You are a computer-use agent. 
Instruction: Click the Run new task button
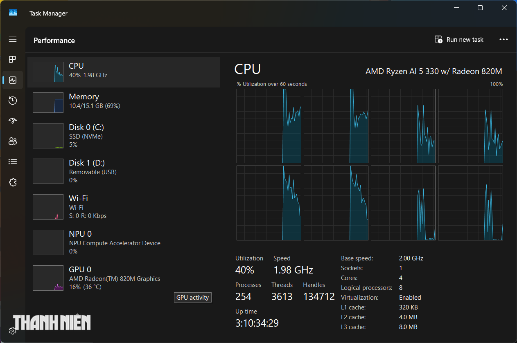459,40
